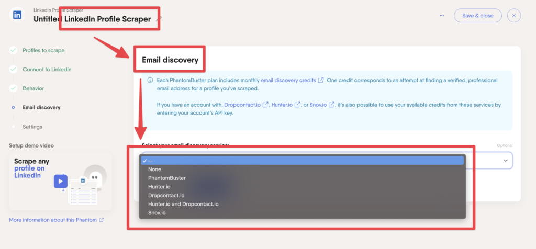The height and width of the screenshot is (249, 536).
Task: Select the Email discovery step
Action: pos(41,107)
